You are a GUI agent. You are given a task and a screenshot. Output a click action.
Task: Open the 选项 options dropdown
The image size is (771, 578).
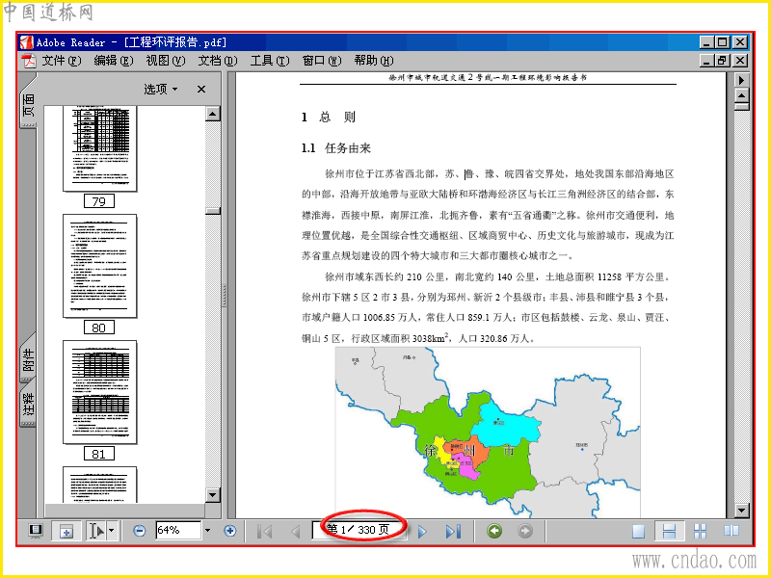click(x=161, y=89)
